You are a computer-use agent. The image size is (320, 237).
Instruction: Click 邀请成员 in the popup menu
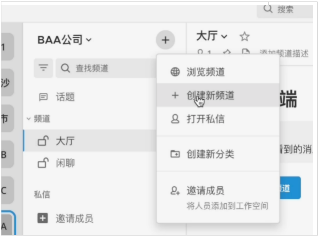206,191
